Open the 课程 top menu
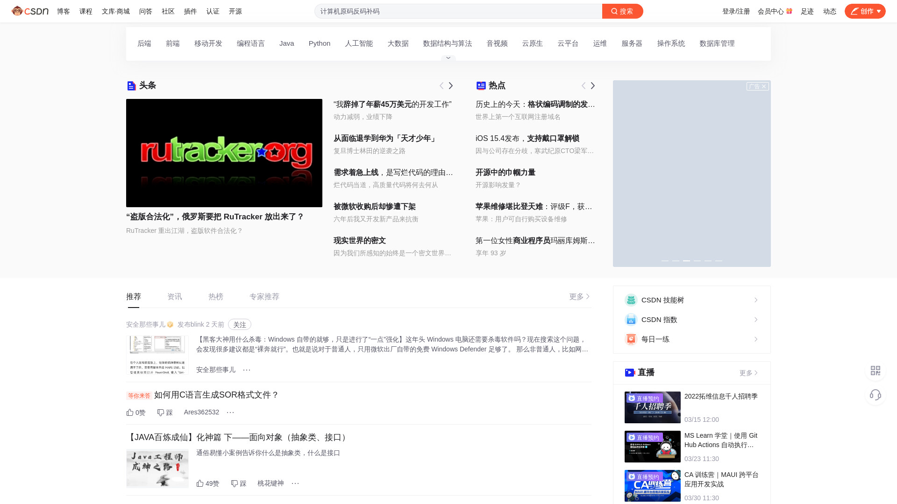 pos(86,11)
